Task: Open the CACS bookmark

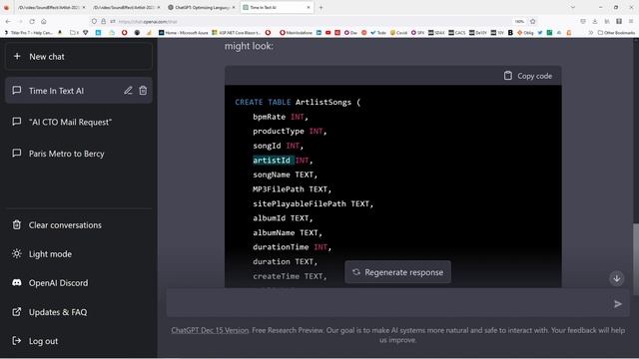Action: [x=457, y=33]
